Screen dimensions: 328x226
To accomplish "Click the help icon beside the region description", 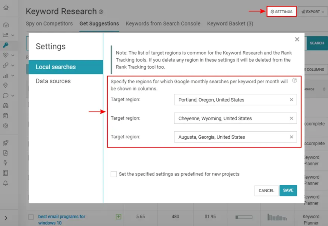I will tap(294, 80).
